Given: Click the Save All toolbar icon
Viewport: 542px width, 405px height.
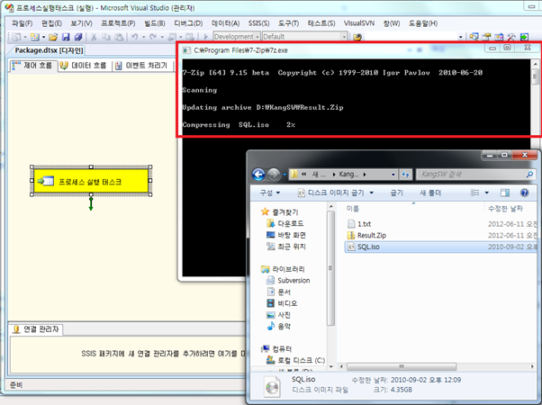Looking at the screenshot, I should 78,37.
